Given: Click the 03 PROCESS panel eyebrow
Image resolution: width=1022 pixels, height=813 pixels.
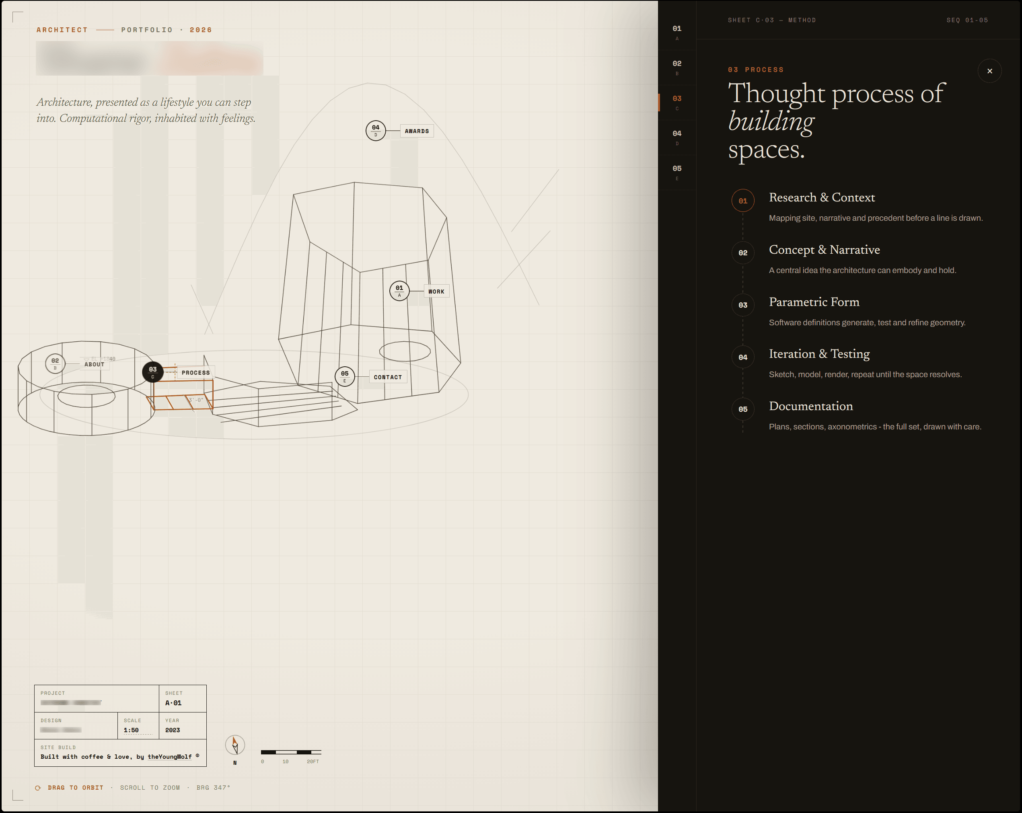Looking at the screenshot, I should 756,70.
